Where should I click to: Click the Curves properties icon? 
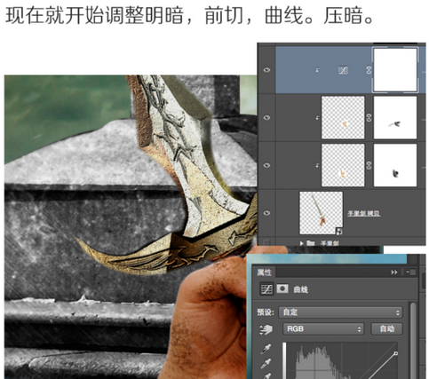click(266, 289)
